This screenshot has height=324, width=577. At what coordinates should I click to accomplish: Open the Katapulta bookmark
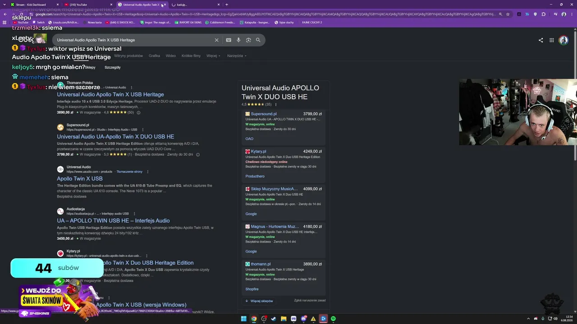click(x=255, y=22)
